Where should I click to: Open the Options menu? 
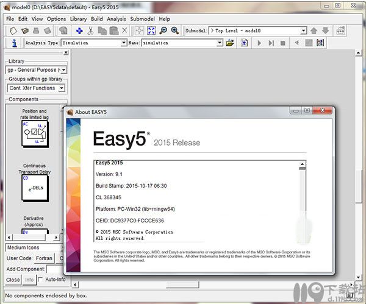56,19
